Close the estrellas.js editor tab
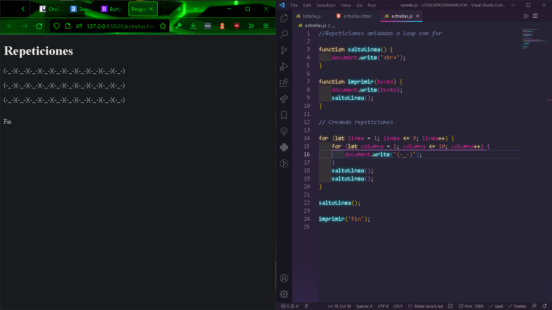The image size is (552, 310). (x=418, y=16)
